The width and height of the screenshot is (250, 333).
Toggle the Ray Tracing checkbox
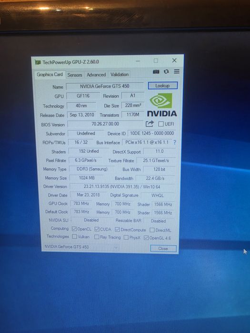(97, 237)
